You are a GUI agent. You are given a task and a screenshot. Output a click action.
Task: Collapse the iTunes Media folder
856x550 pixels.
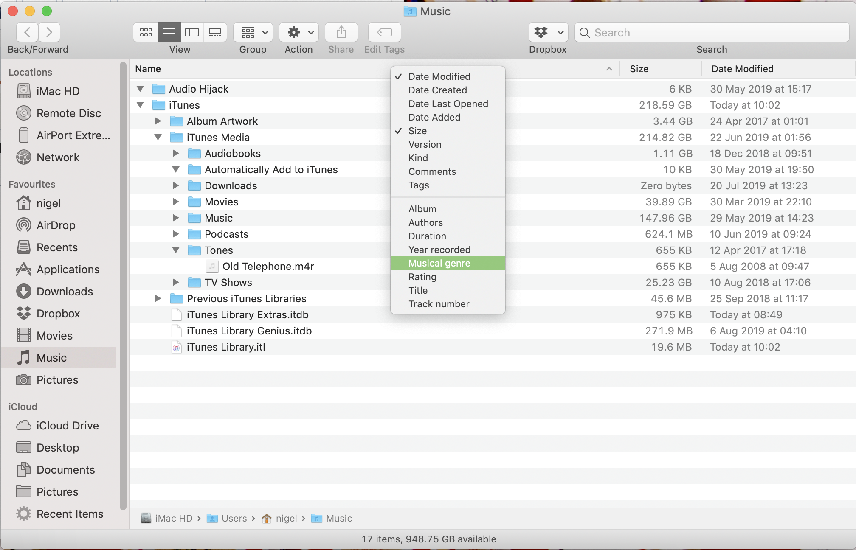158,137
